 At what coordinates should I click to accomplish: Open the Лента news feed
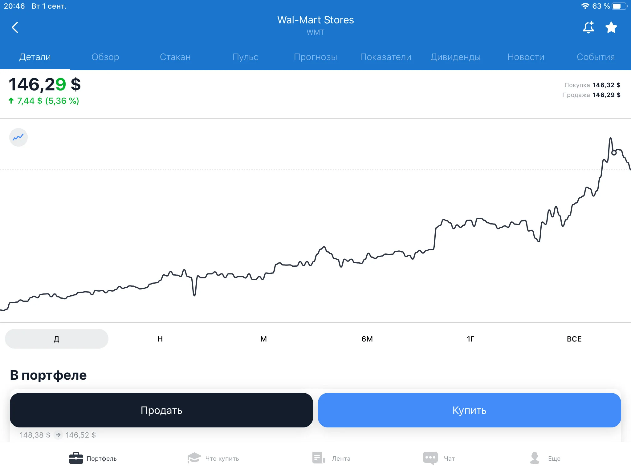tap(331, 458)
